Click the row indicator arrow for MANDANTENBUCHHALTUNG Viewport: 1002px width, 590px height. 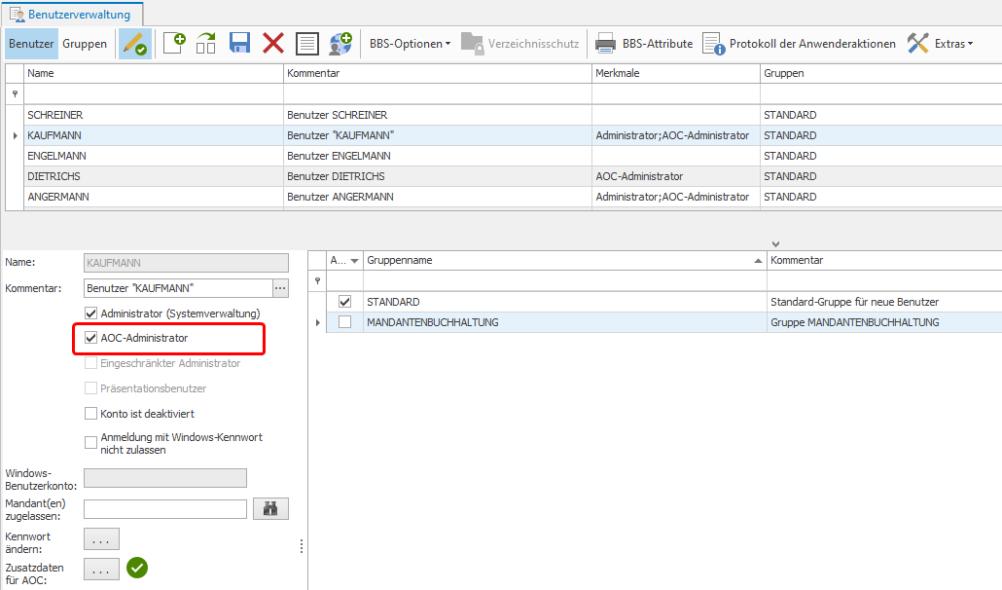(317, 323)
